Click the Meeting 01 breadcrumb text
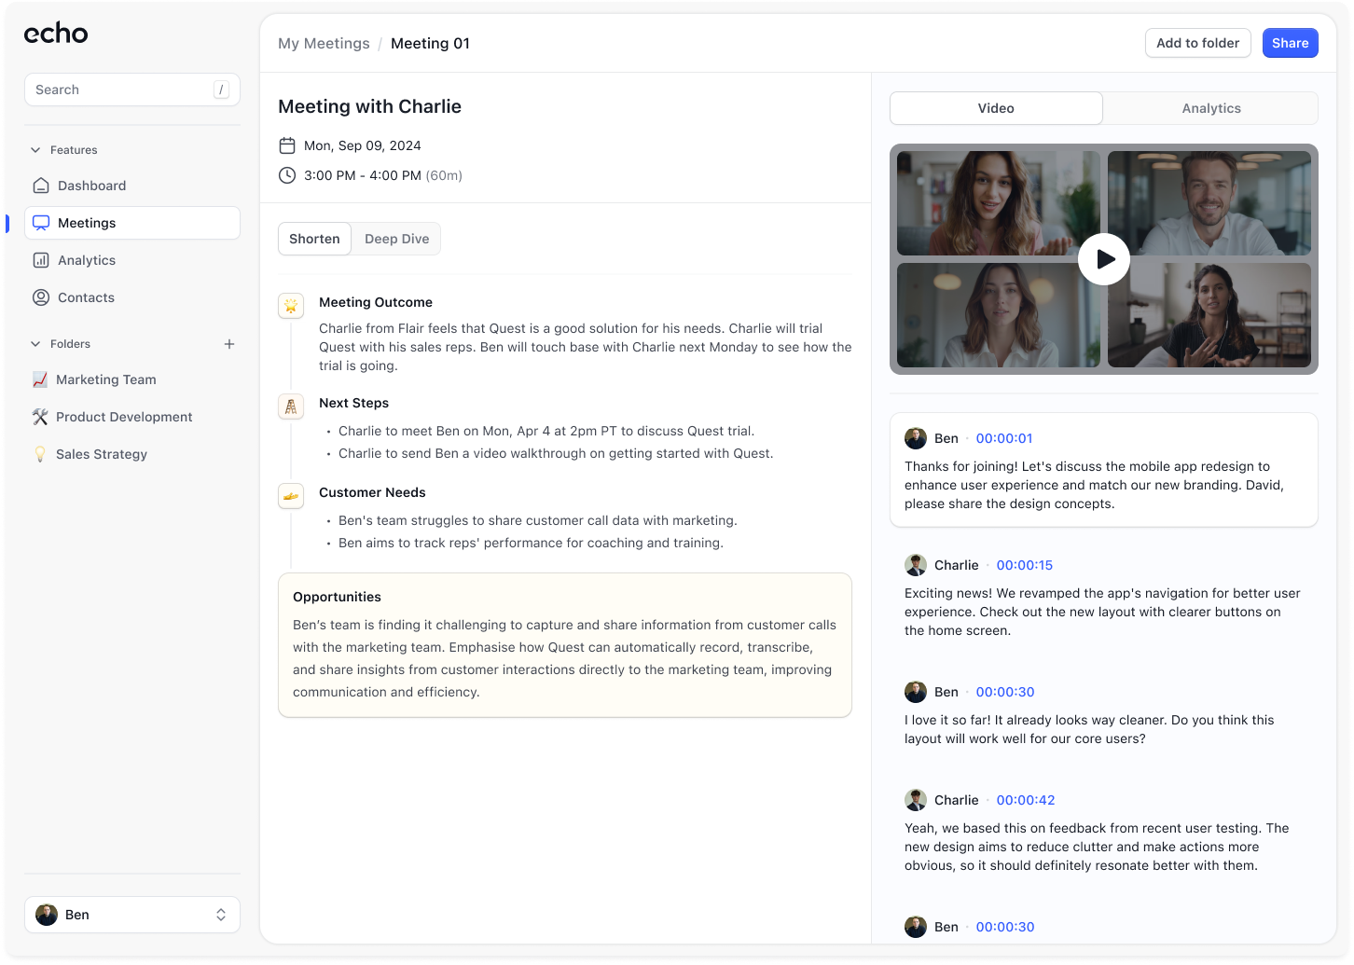 click(430, 44)
